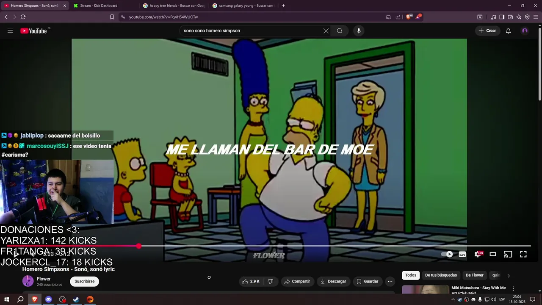Click a later point on the video timeline

click(335, 246)
